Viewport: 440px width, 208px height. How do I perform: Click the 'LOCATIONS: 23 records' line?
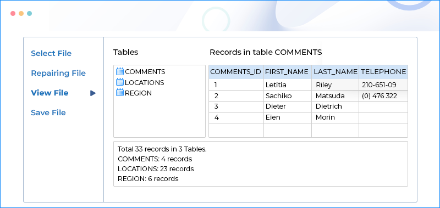coord(156,169)
